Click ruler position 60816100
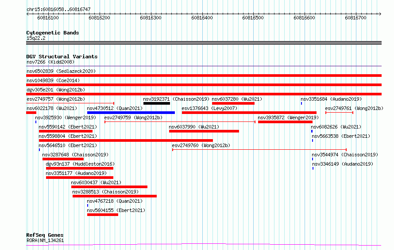 pos(48,18)
